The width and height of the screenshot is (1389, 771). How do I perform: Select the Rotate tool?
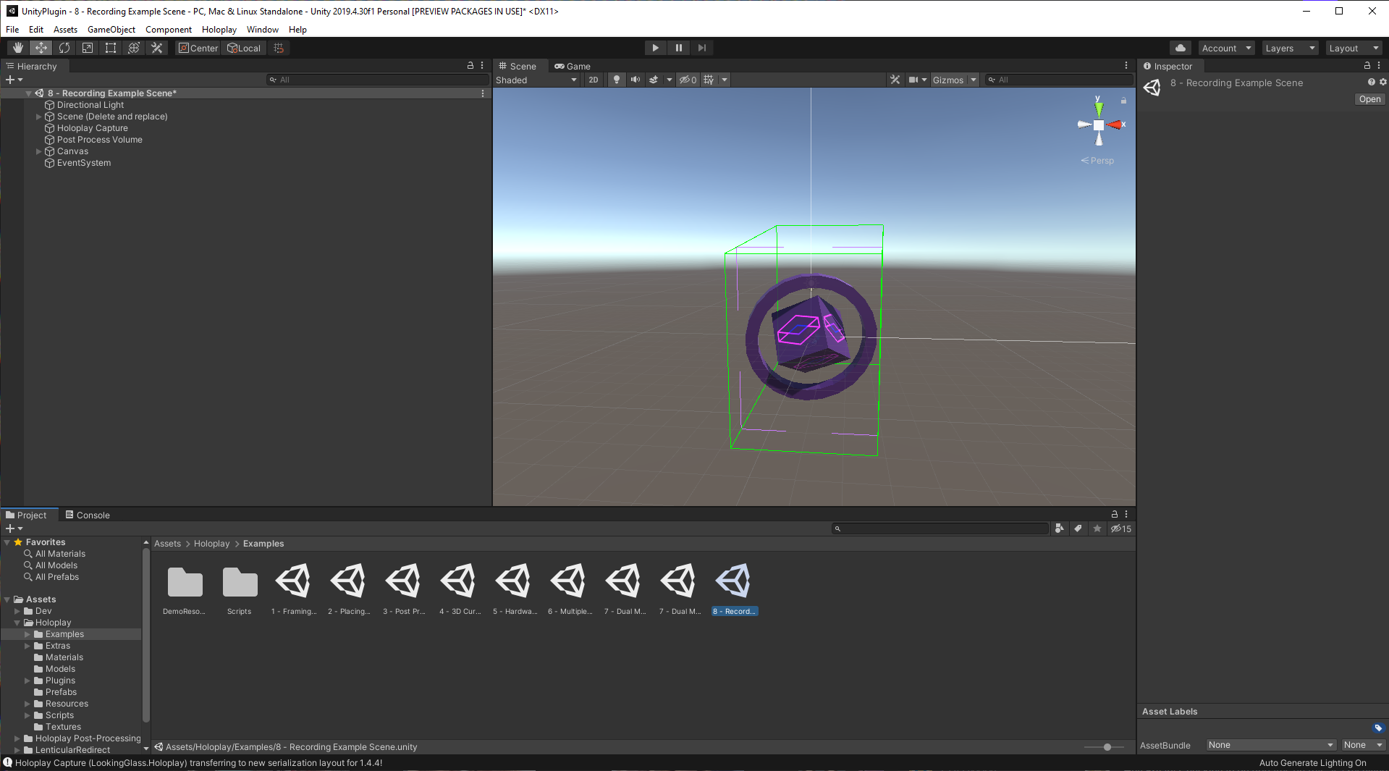(x=64, y=48)
